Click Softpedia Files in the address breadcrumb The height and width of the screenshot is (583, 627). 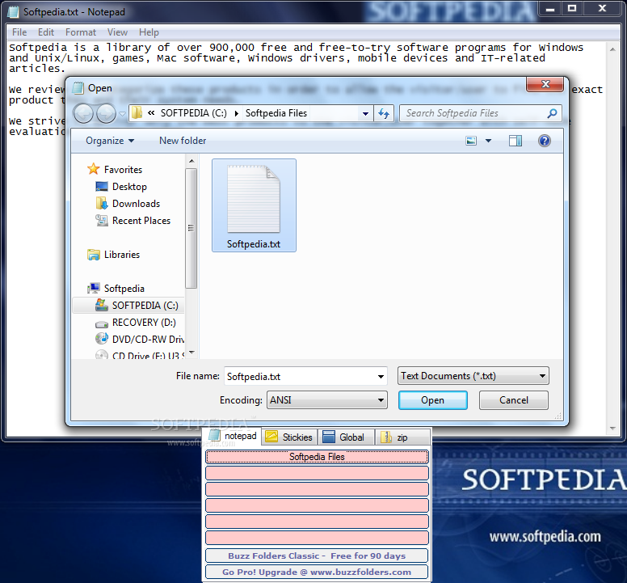(276, 113)
